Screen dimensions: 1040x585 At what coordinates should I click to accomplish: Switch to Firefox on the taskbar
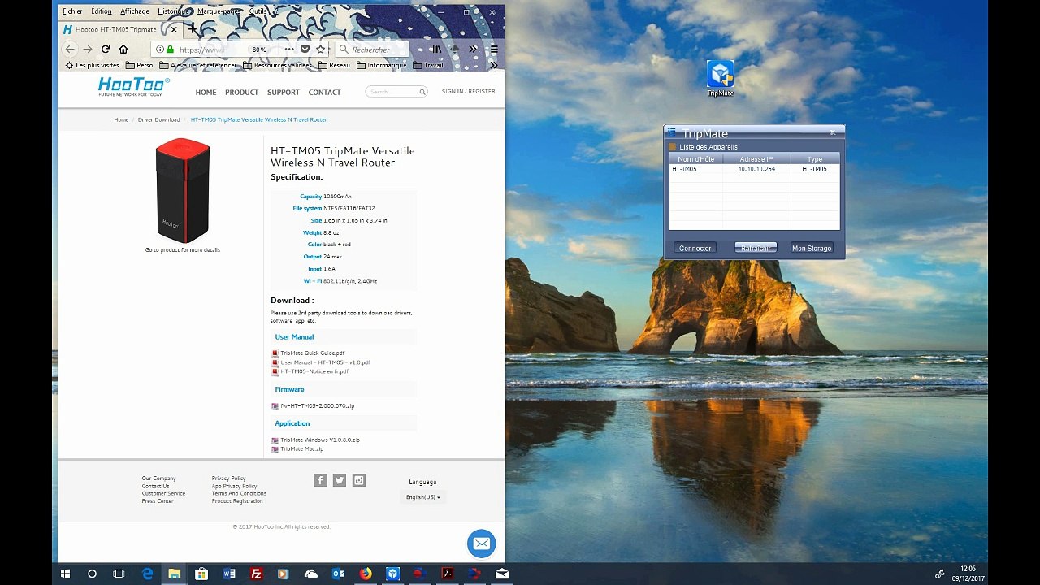coord(366,574)
